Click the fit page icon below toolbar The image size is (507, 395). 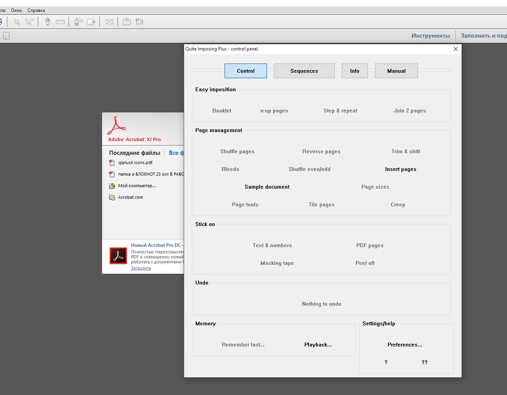[6, 36]
